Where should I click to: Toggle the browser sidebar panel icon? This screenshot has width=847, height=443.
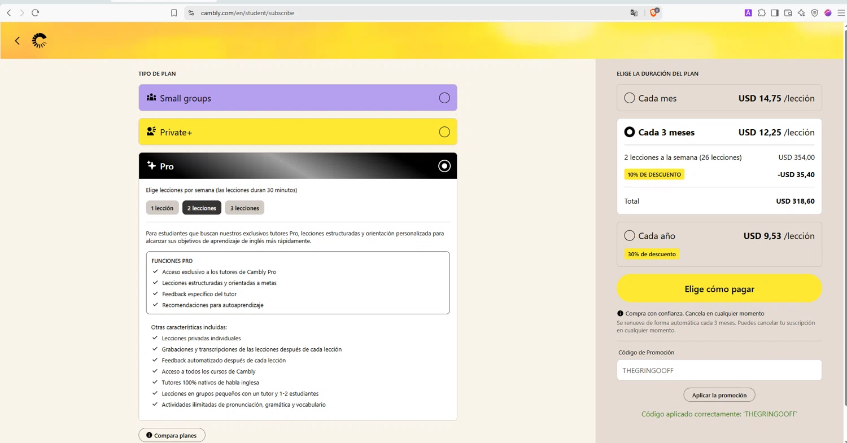(775, 13)
